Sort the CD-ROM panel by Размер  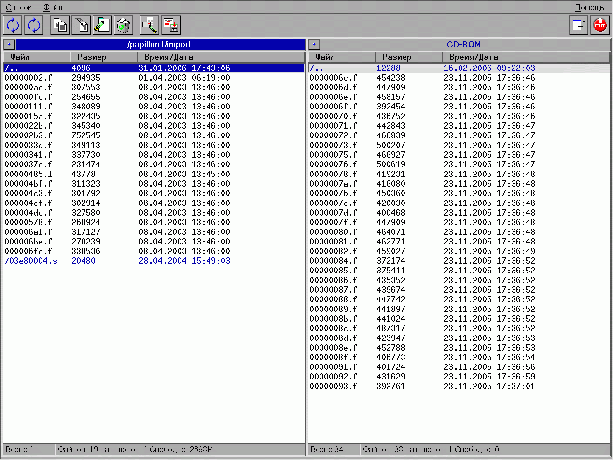[409, 57]
